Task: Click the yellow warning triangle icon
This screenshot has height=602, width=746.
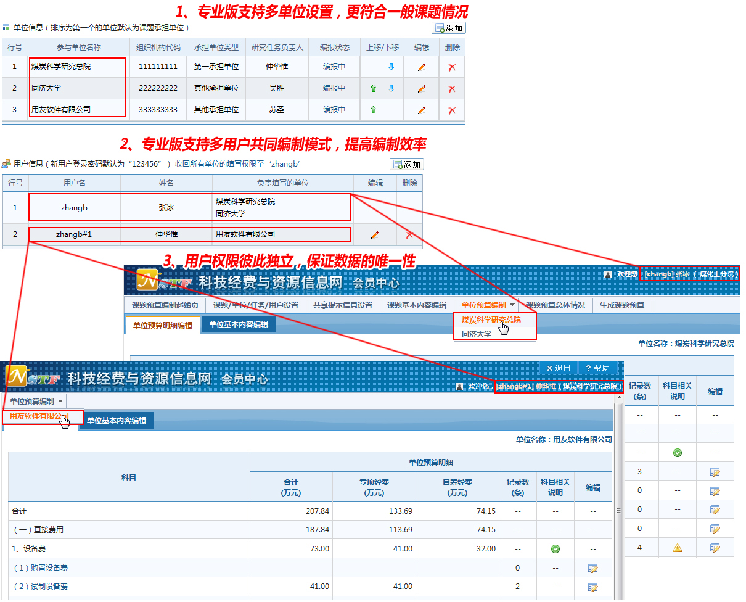Action: [x=678, y=548]
